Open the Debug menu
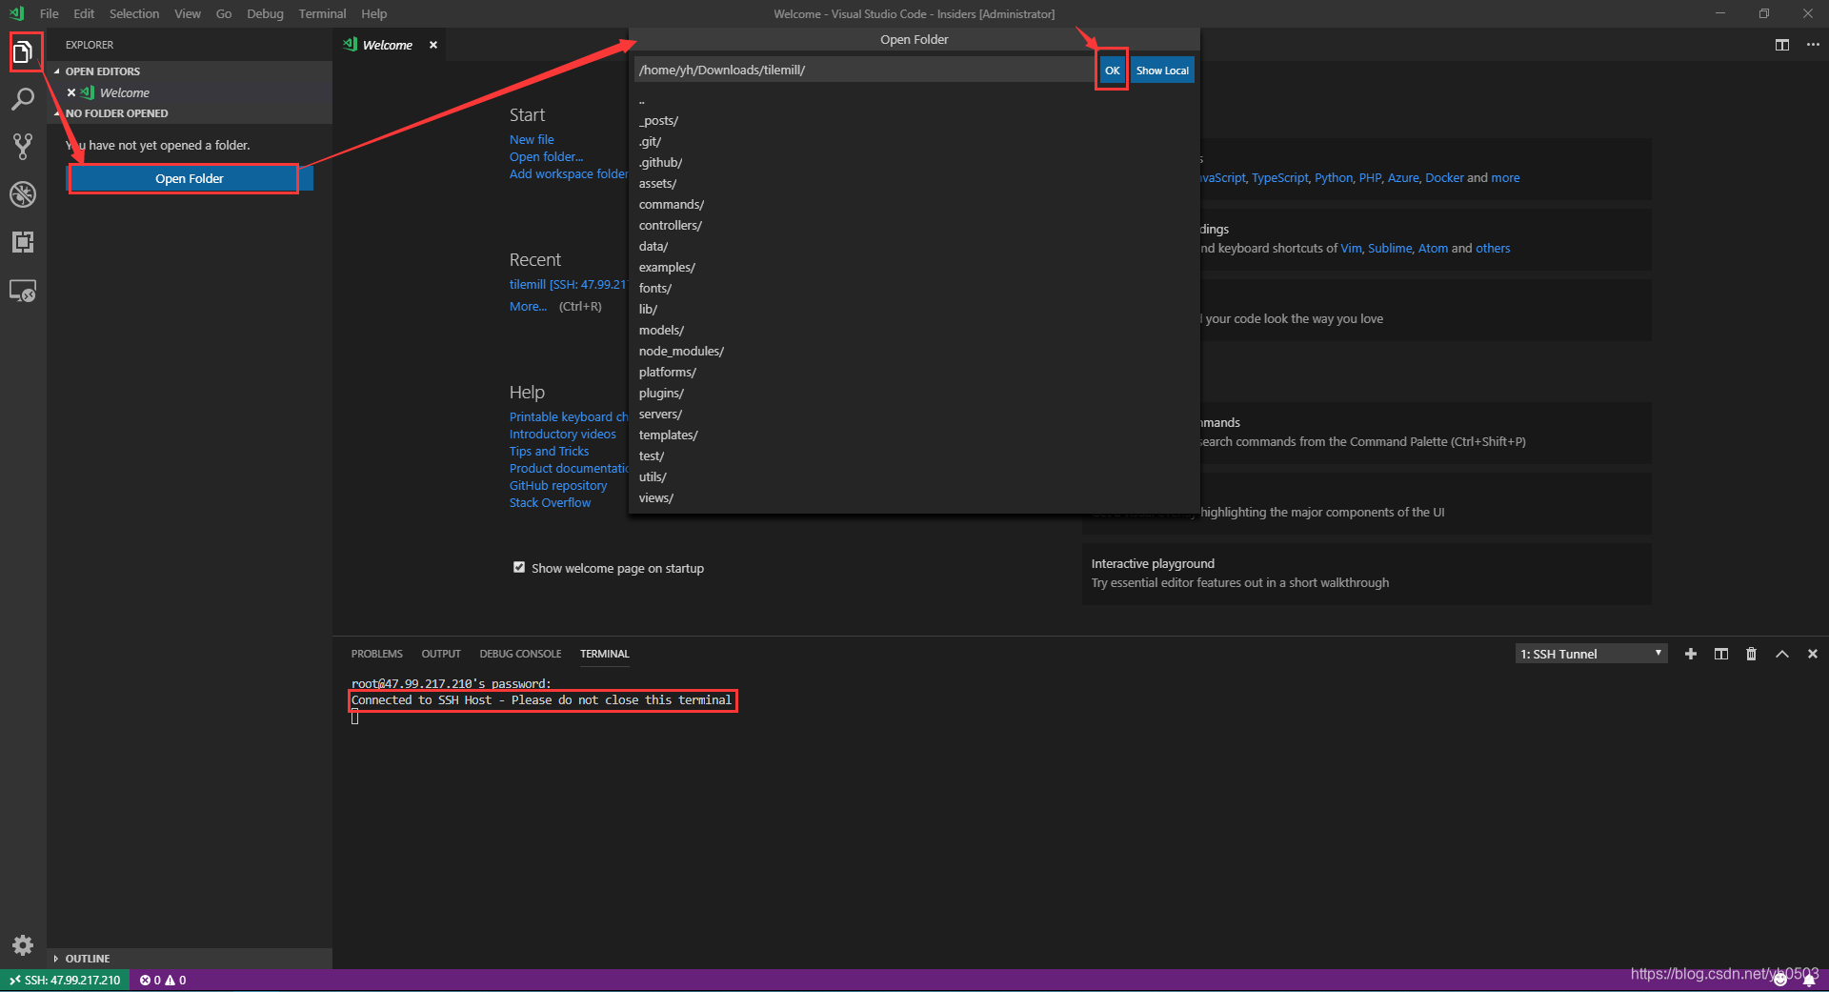 (265, 13)
